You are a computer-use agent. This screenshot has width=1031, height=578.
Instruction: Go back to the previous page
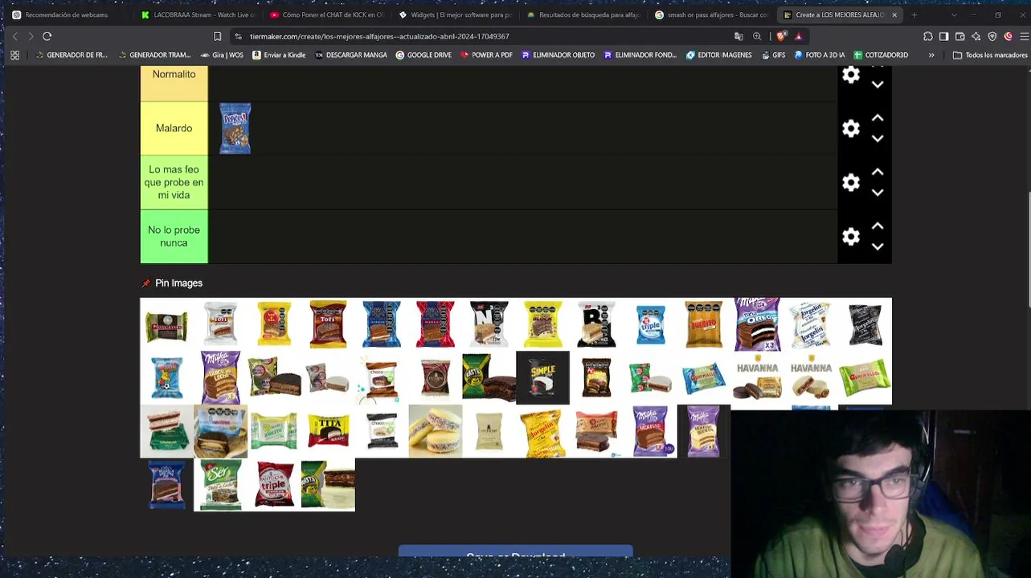(14, 36)
